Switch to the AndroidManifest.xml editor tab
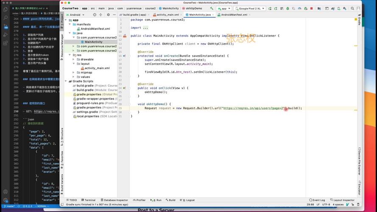 (x=234, y=15)
